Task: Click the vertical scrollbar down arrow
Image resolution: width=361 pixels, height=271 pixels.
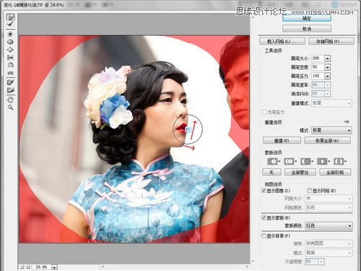Action: tap(253, 261)
